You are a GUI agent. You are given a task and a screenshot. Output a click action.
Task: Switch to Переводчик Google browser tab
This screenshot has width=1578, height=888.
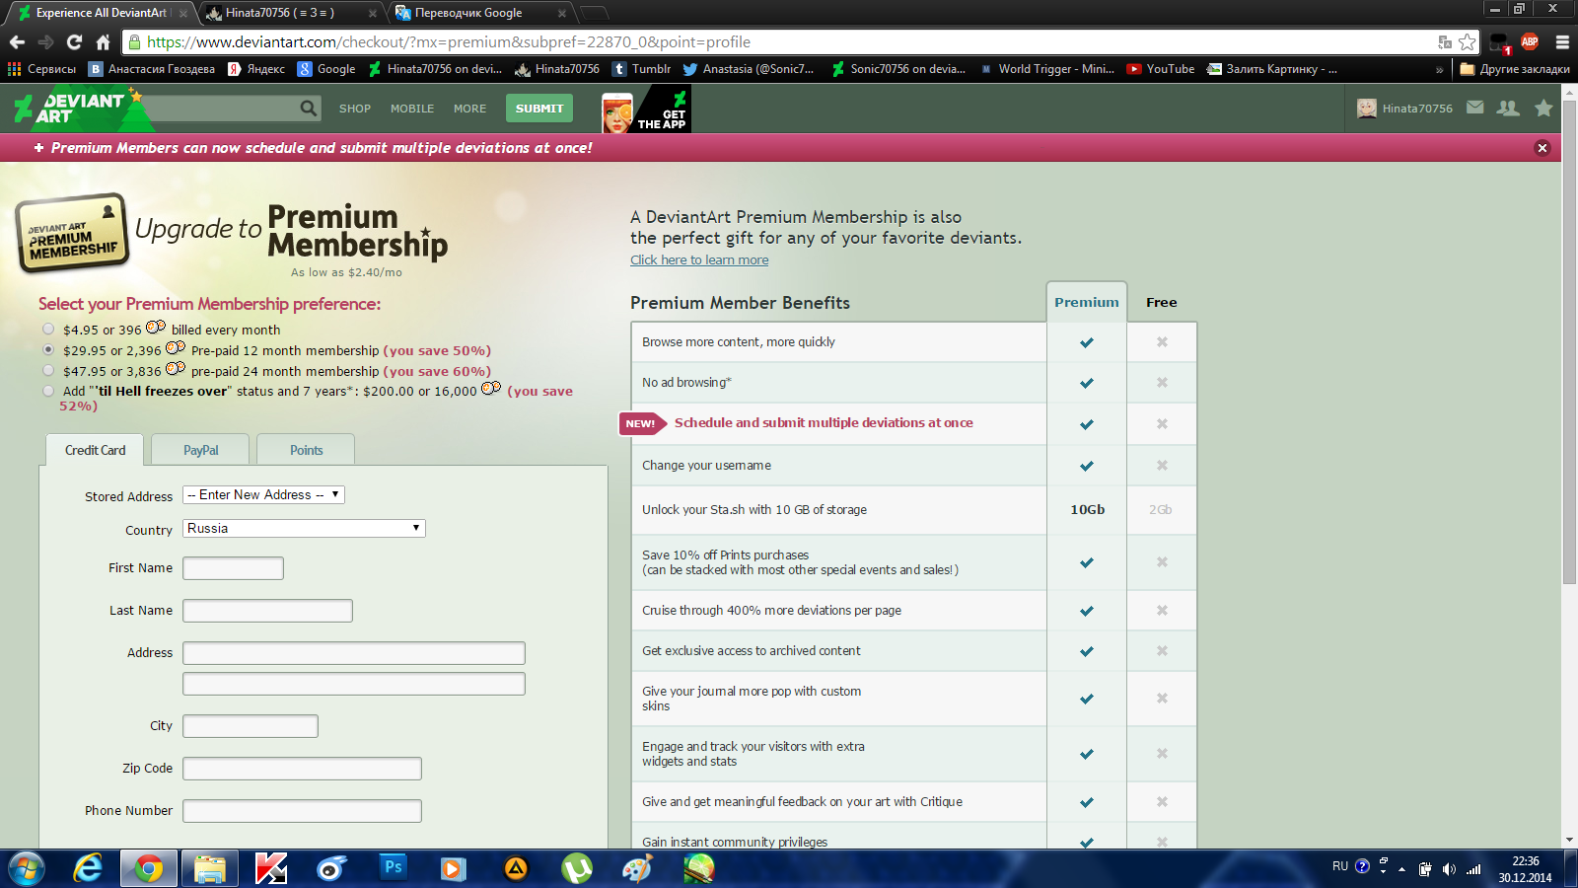point(481,13)
